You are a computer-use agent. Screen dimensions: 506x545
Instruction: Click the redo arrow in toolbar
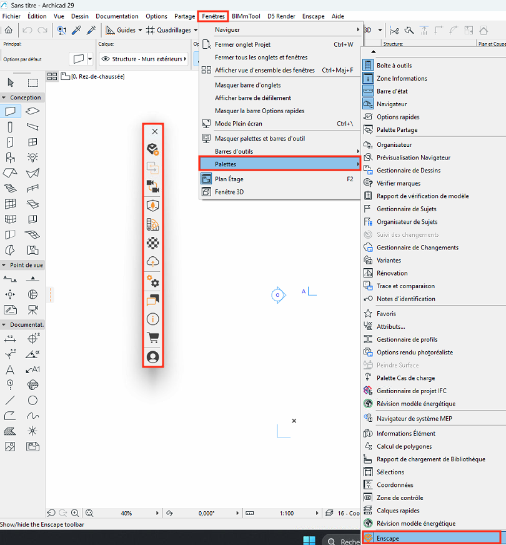pyautogui.click(x=42, y=30)
